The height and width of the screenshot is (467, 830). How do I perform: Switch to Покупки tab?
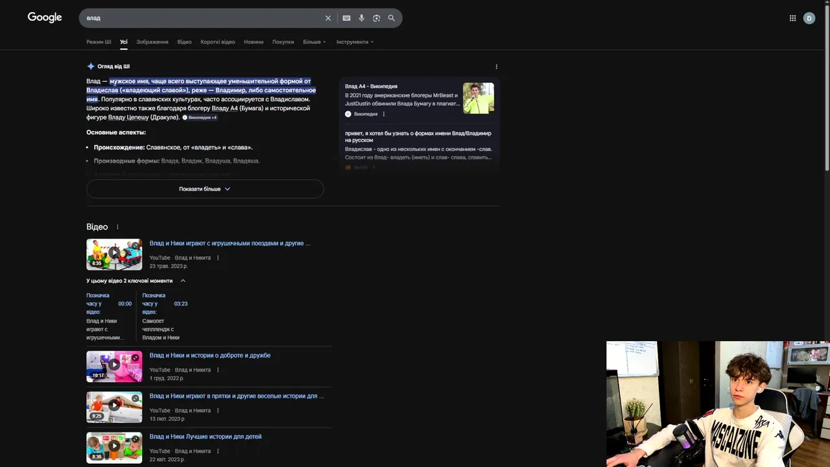coord(283,42)
